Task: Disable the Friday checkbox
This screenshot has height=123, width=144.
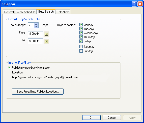Action: tap(81, 41)
